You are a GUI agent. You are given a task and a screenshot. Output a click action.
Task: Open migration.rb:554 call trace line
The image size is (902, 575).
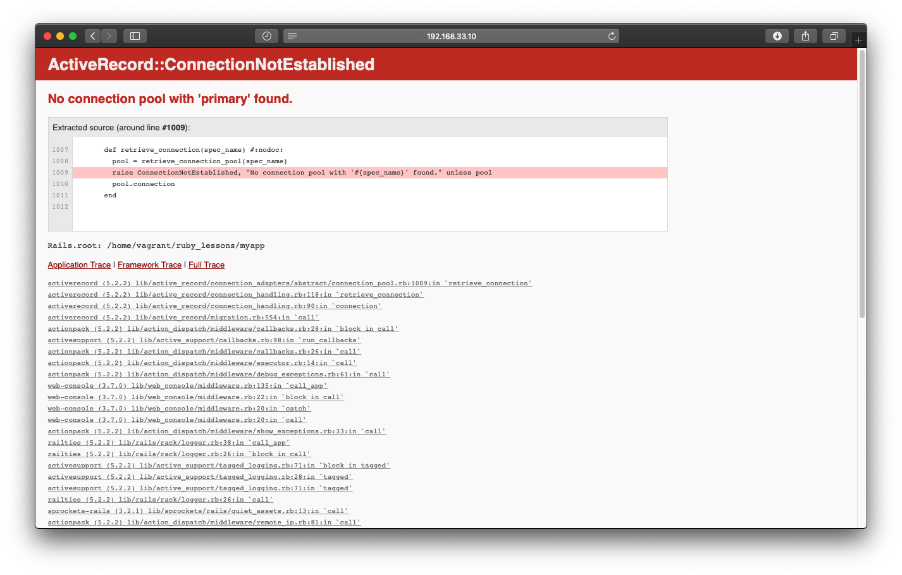pyautogui.click(x=183, y=318)
